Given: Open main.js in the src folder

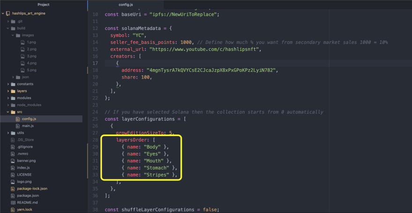Looking at the screenshot, I should 28,126.
